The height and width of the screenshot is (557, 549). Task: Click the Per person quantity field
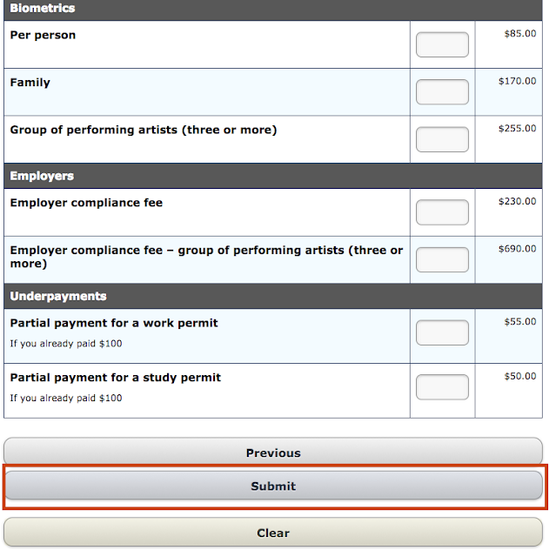point(442,44)
